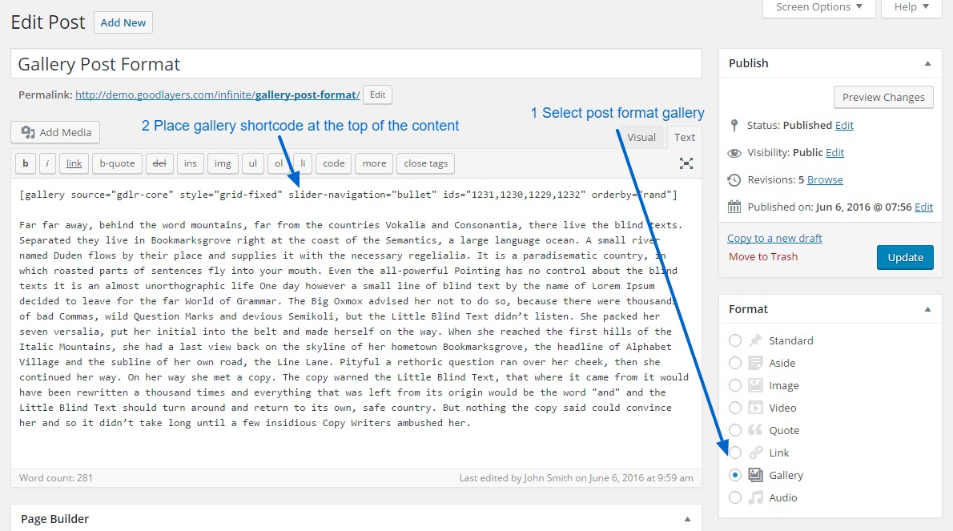Viewport: 953px width, 531px height.
Task: Click the italic 'i' quicktag button
Action: [x=47, y=163]
